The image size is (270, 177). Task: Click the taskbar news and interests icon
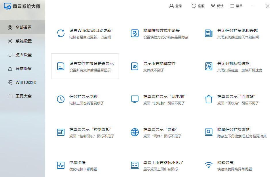click(x=208, y=33)
